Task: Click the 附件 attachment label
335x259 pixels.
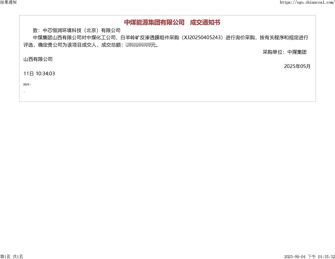Action: 27,85
